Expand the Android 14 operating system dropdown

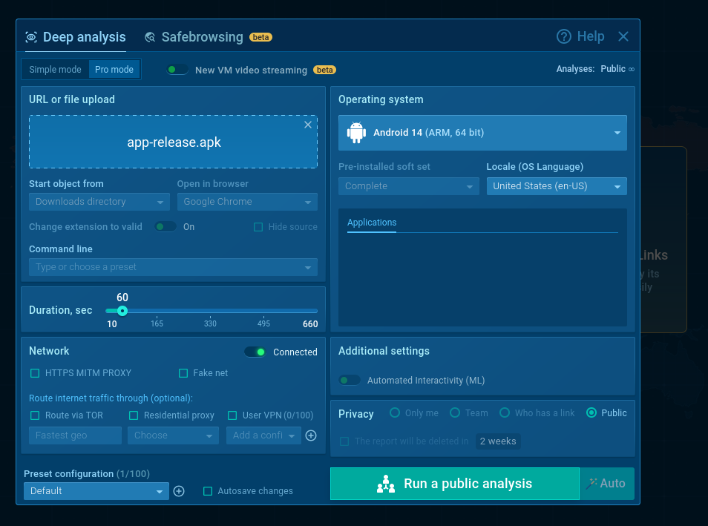tap(482, 133)
